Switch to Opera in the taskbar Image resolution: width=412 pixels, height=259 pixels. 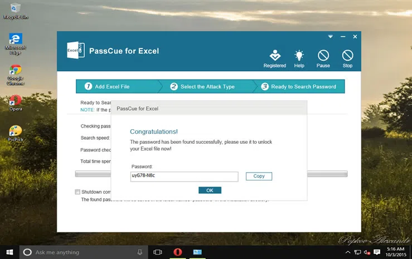(x=178, y=252)
